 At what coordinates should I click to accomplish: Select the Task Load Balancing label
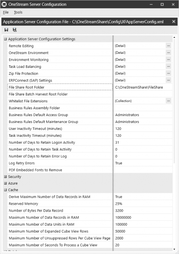point(25,66)
